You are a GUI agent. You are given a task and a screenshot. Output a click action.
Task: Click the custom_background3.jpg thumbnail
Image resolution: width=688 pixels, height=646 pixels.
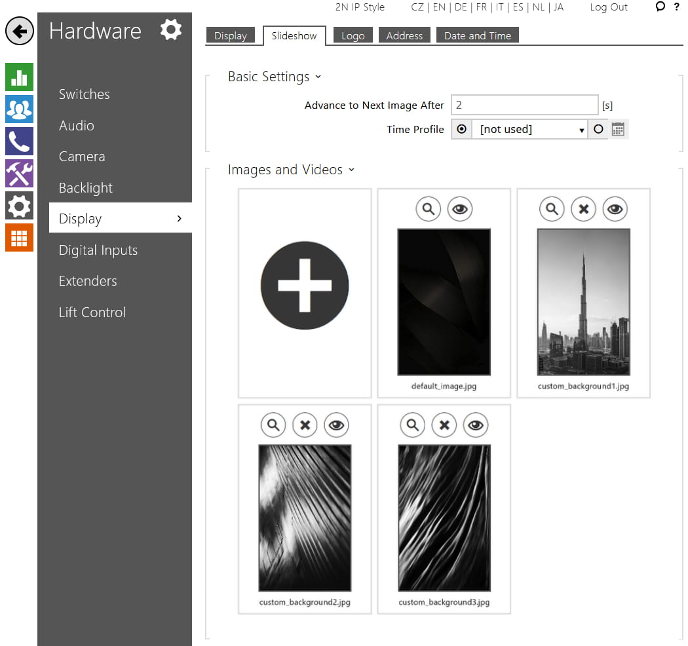[444, 518]
